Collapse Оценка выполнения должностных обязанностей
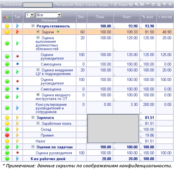 point(38,37)
